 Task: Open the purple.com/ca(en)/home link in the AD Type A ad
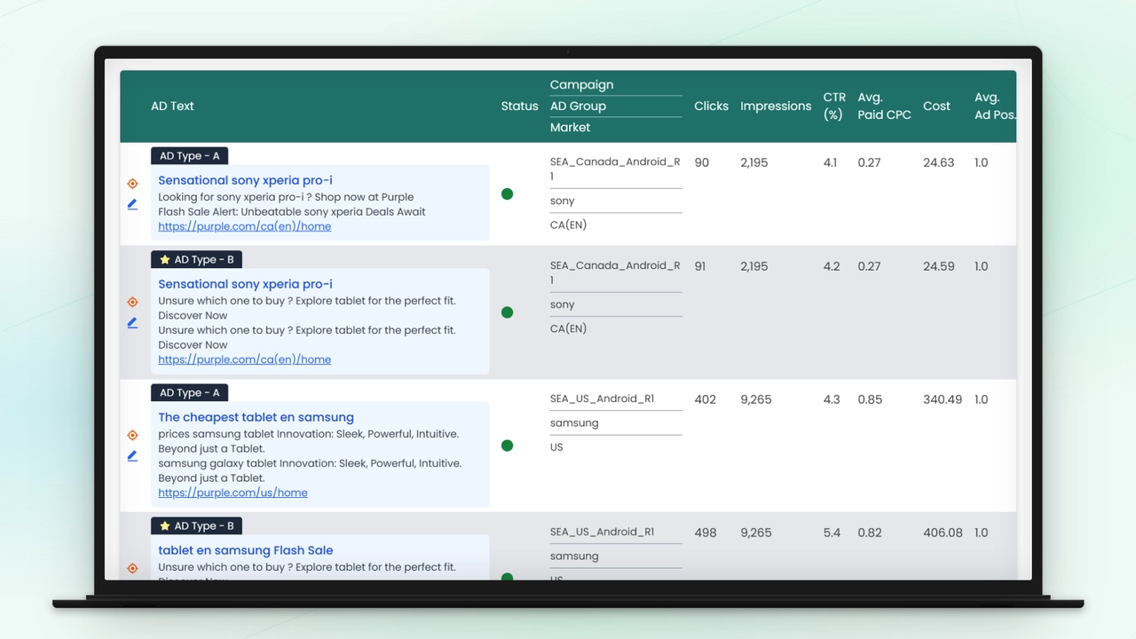(x=244, y=226)
